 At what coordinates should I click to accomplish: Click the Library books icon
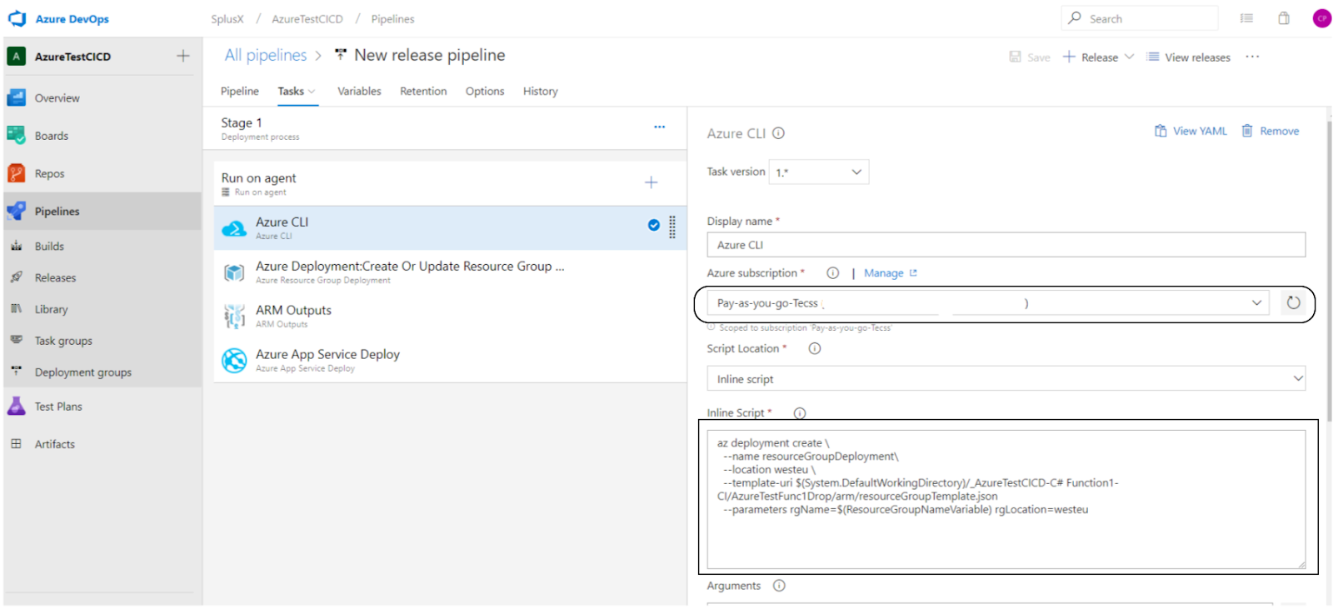pos(17,309)
